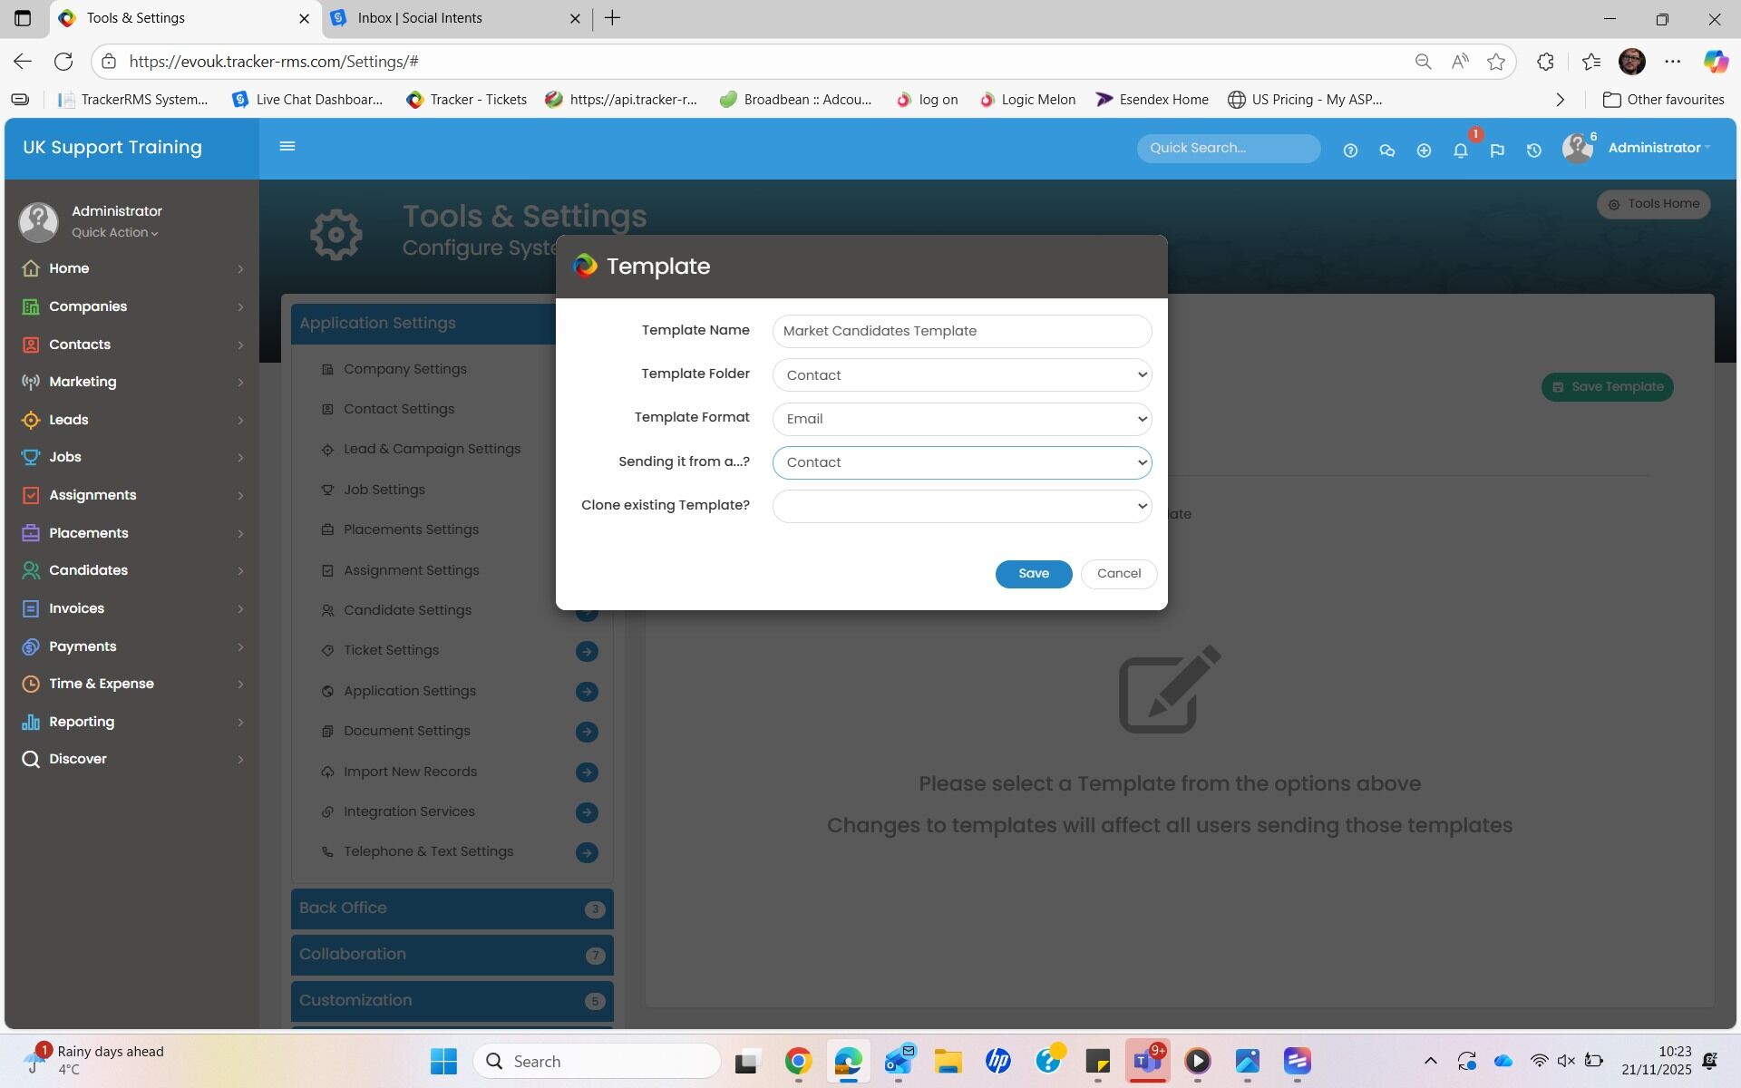Click arrow icon beside Integration Services
This screenshot has width=1741, height=1088.
[587, 812]
